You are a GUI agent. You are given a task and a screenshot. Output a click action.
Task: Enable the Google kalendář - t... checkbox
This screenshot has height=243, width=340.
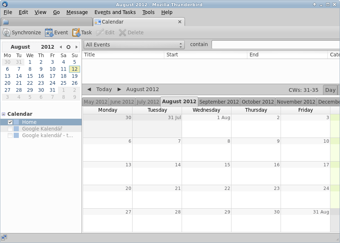[10, 136]
